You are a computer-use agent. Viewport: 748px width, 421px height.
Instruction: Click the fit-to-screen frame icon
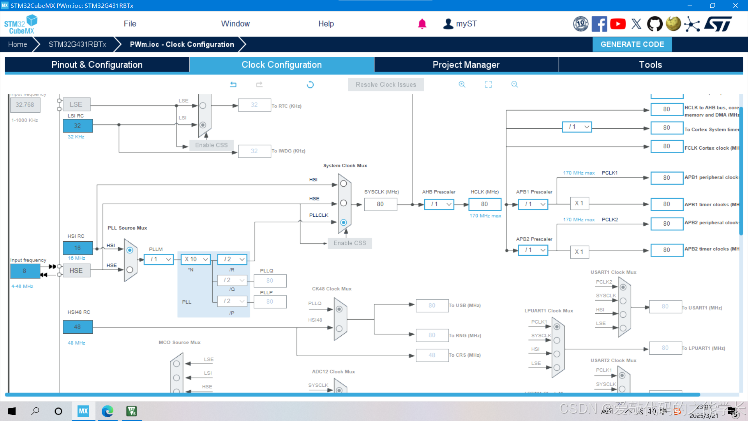tap(488, 85)
